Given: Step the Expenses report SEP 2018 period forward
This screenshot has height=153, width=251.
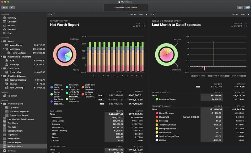Looking at the screenshot, I should (x=247, y=23).
